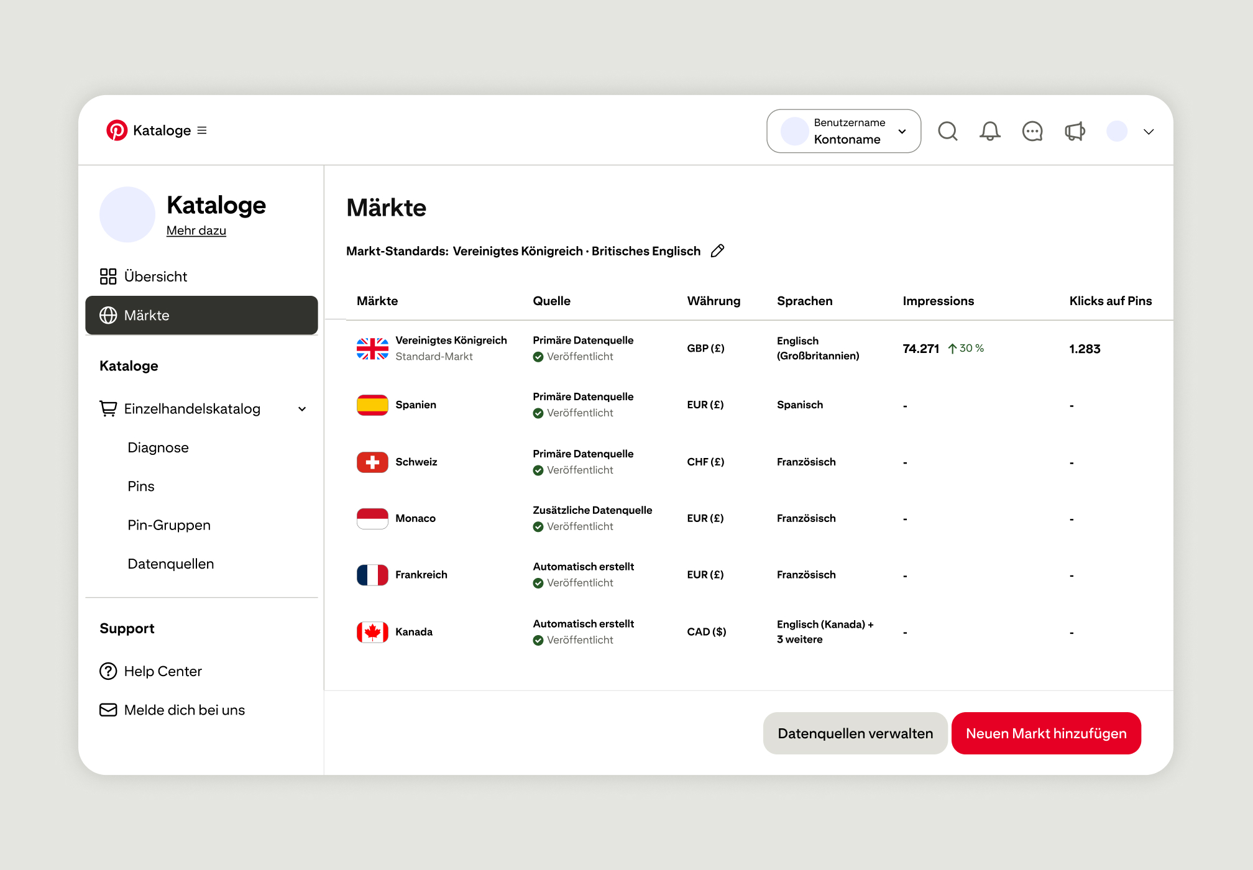Open Pins in the sidebar
1253x870 pixels.
pos(141,486)
